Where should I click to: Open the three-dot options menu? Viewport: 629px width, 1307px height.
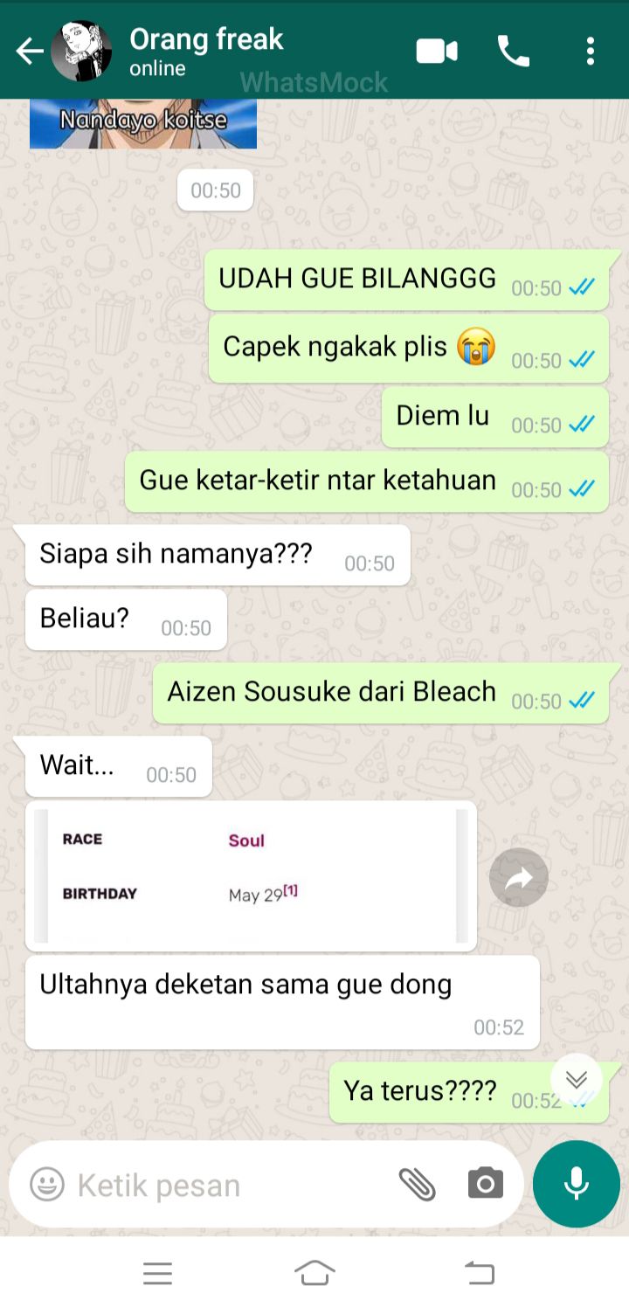591,52
